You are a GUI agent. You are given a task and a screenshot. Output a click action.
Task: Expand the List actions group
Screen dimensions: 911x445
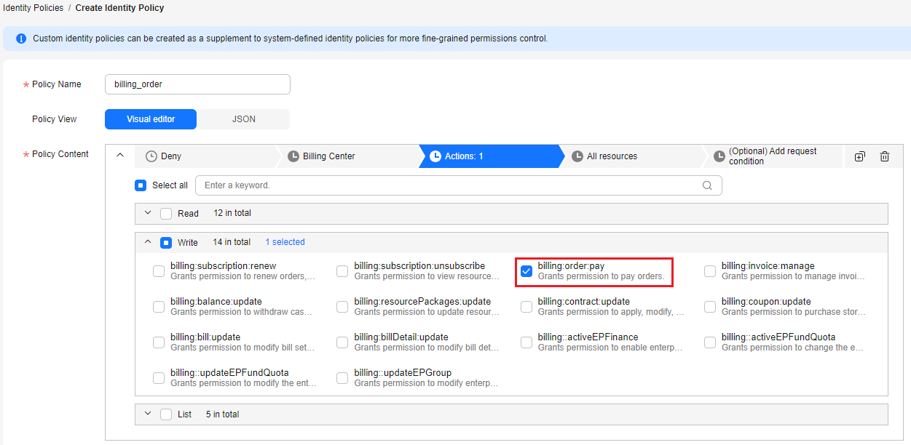(148, 414)
